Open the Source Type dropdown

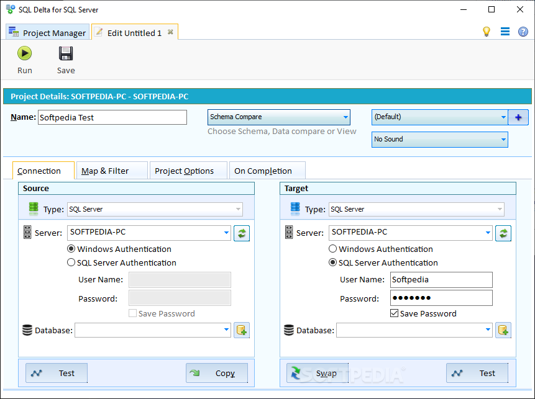coord(155,209)
